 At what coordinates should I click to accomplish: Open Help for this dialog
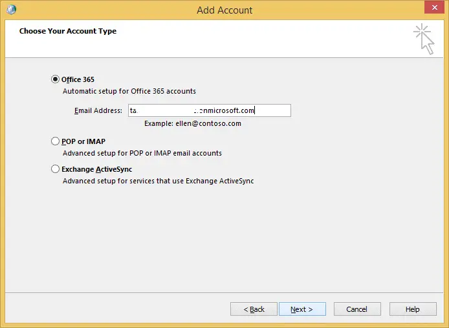point(413,309)
